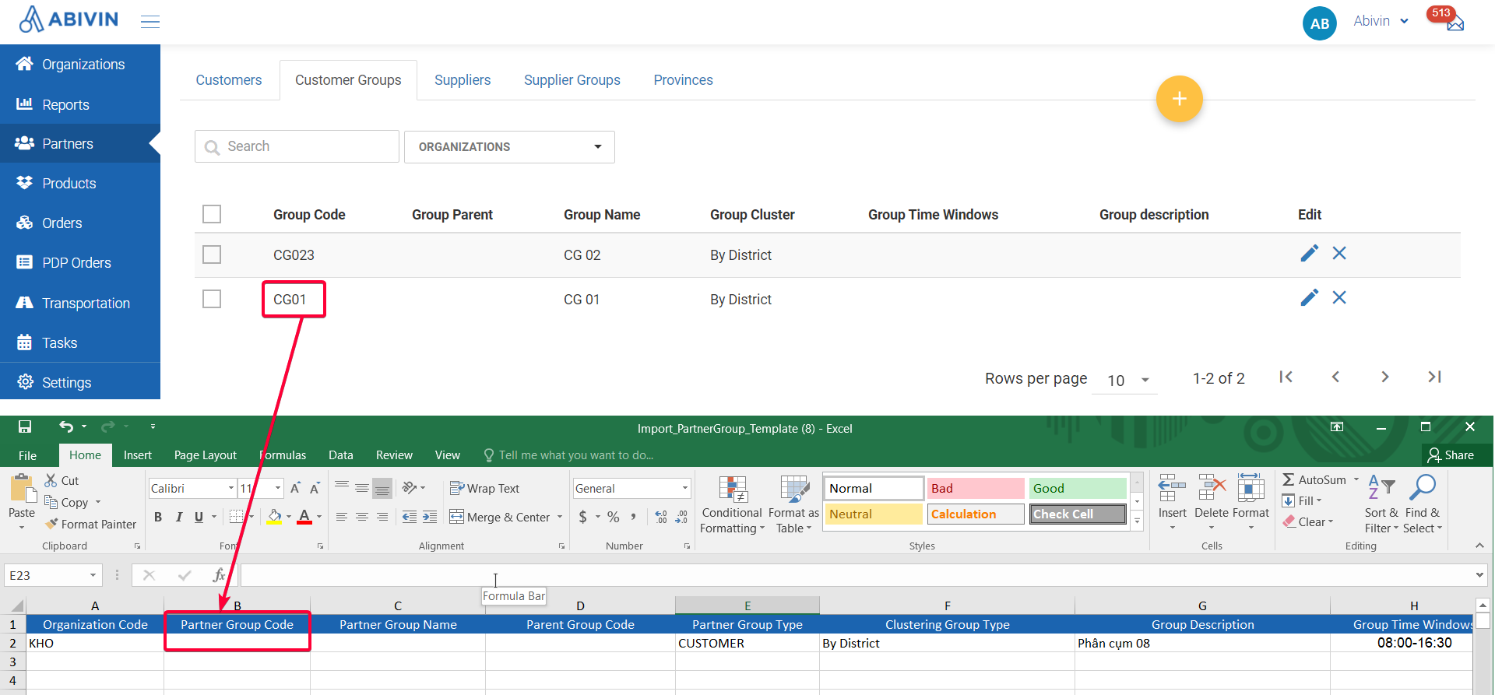The width and height of the screenshot is (1495, 695).
Task: Delete the CG023 group row
Action: coord(1338,253)
